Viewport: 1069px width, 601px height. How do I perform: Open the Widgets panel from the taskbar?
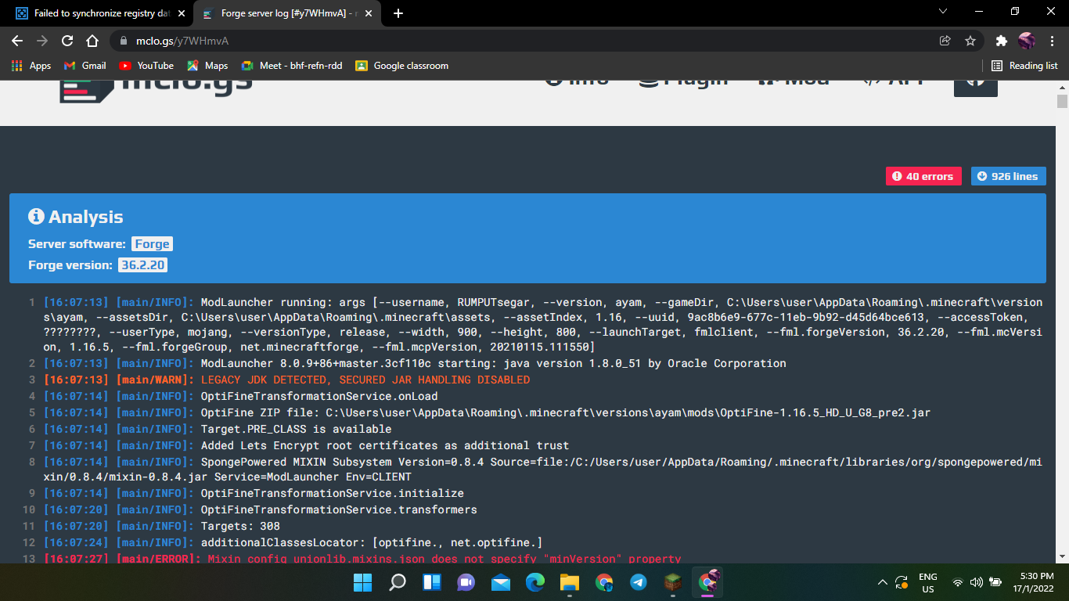click(432, 582)
